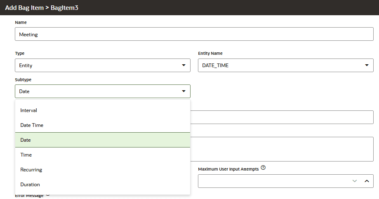
Task: Click the caret arrow in the Entity Name field
Action: coord(367,65)
